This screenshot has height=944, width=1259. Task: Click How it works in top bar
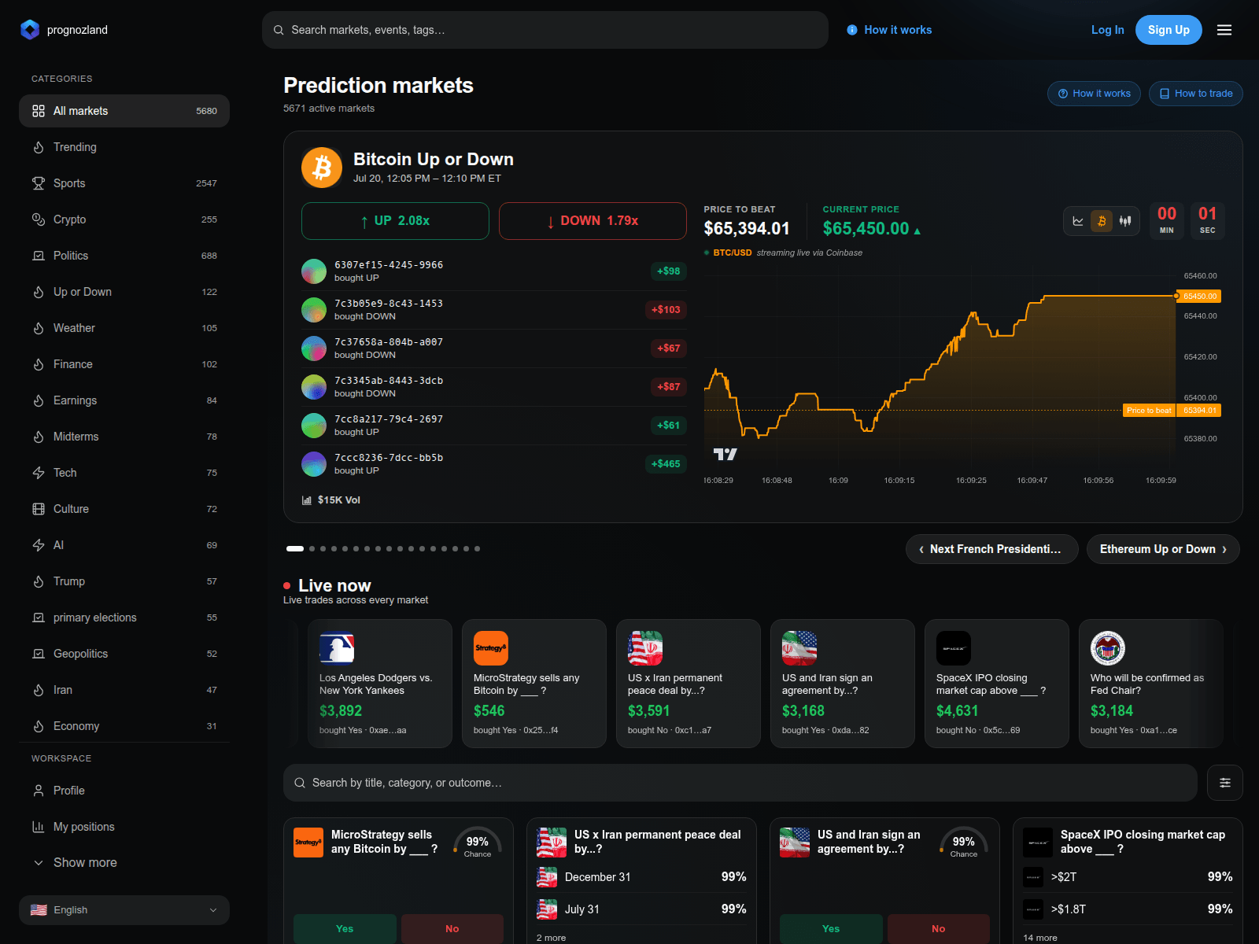(x=889, y=30)
